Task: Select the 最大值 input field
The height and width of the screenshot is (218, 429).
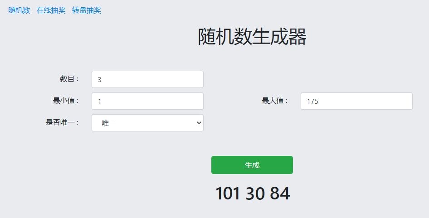Action: (x=356, y=101)
